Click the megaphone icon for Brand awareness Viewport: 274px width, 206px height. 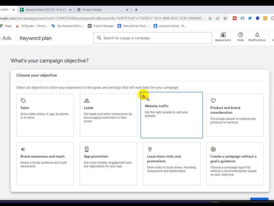click(x=23, y=149)
